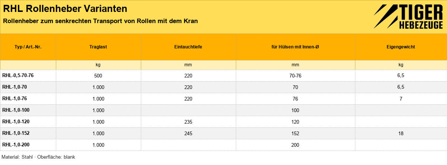Click article number RHL-1,0-76
The width and height of the screenshot is (447, 165).
[x=15, y=99]
